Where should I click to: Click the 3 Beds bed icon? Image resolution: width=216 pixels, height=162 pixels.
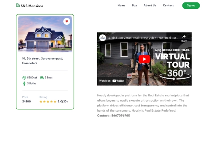(x=42, y=78)
